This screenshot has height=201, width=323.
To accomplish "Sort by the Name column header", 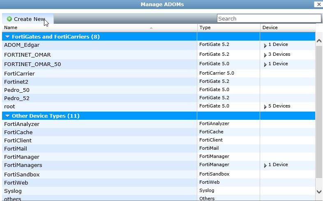I will coord(11,27).
